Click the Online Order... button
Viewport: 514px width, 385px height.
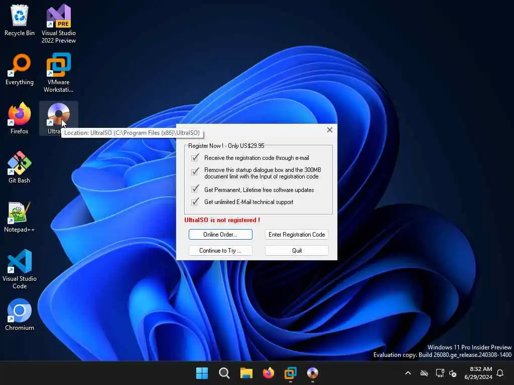[x=220, y=235]
